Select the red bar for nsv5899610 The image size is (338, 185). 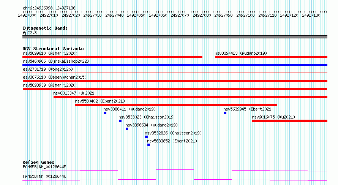pyautogui.click(x=112, y=57)
